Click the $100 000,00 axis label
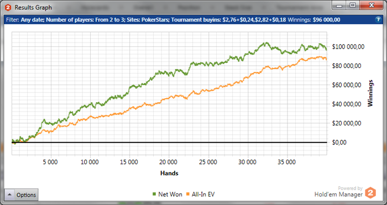Viewport: 387px width, 205px height. (348, 46)
